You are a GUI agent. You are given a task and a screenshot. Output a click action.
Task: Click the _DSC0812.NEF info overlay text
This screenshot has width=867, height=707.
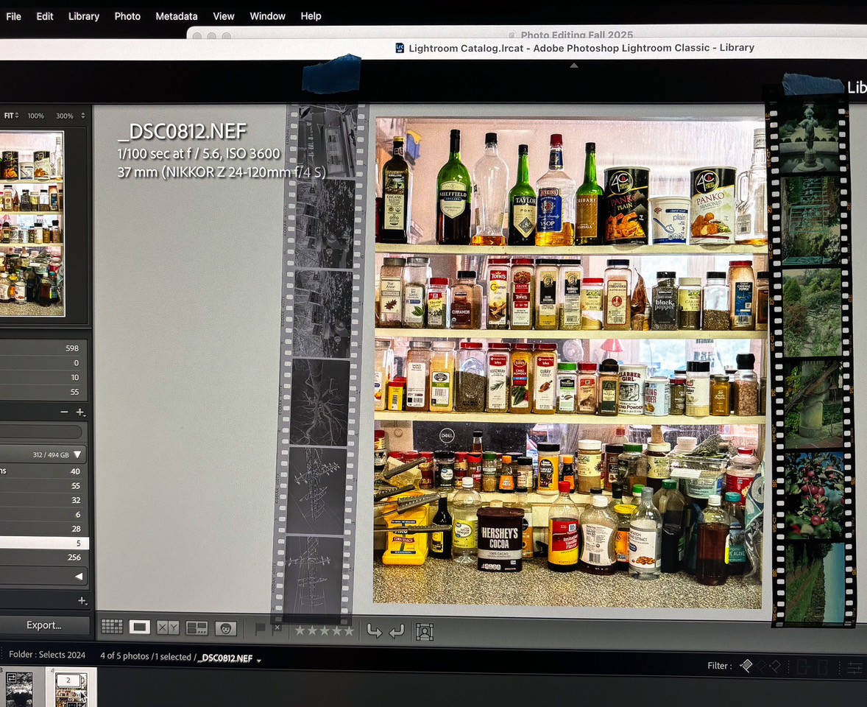point(182,132)
